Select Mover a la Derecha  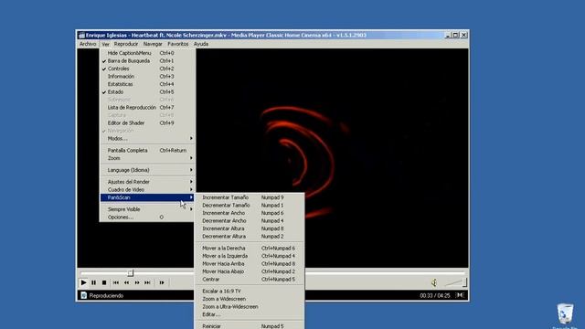click(250, 248)
